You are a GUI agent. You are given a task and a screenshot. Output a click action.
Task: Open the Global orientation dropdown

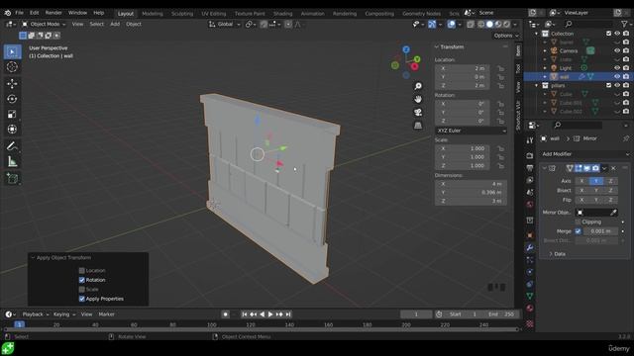[x=225, y=24]
